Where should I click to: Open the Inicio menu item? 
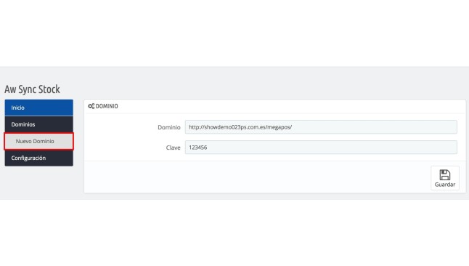(39, 108)
